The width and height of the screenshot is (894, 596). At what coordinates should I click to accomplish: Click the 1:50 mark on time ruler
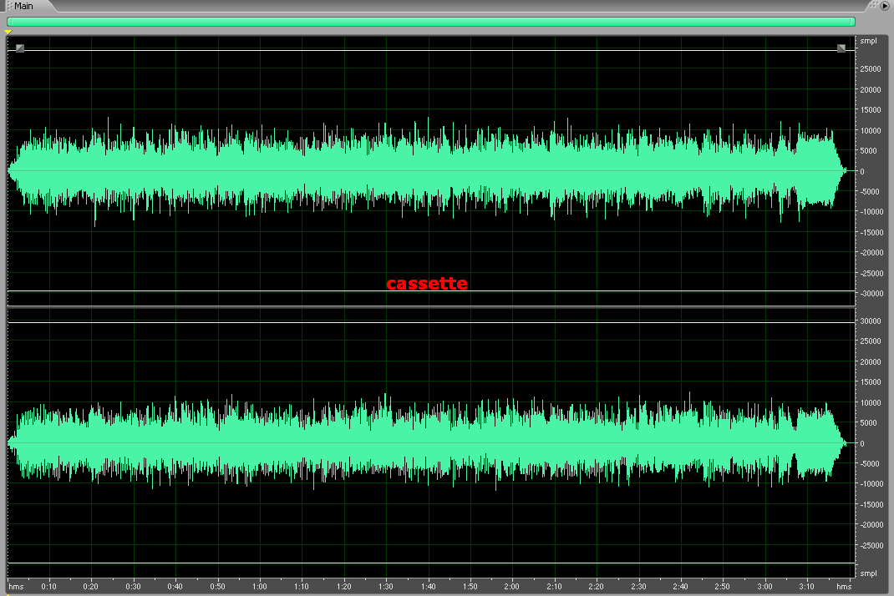[470, 586]
